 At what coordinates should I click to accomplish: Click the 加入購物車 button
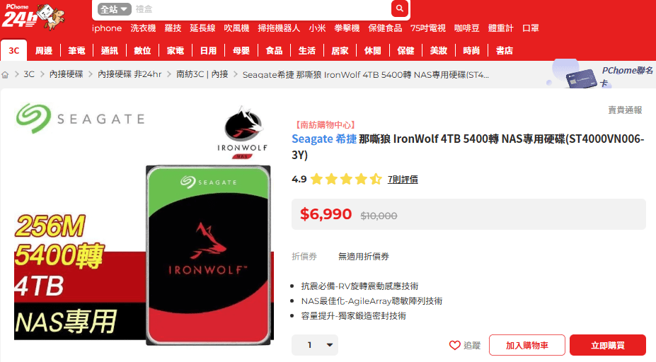(526, 345)
